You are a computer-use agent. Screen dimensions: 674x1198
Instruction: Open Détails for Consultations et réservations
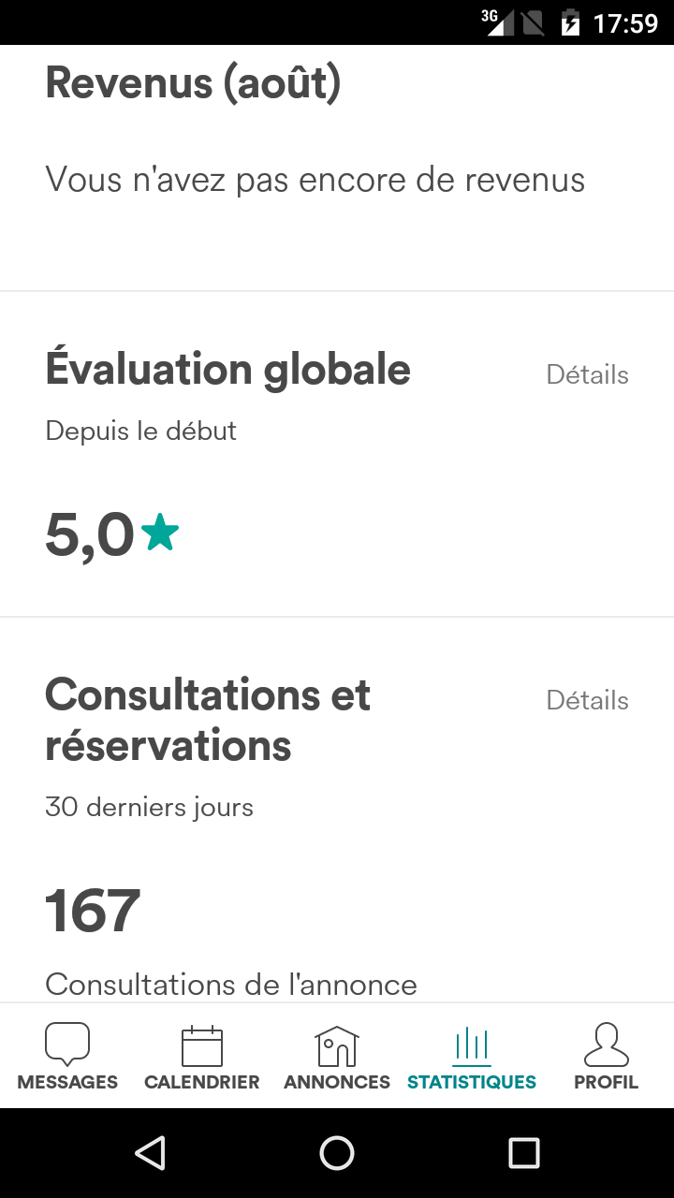(x=587, y=700)
